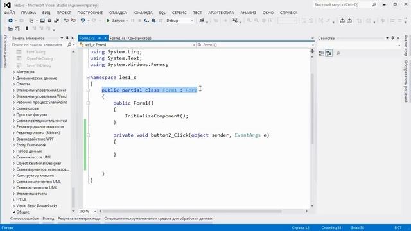Pin the Form1.cs tab
This screenshot has height=231, width=411.
[100, 38]
